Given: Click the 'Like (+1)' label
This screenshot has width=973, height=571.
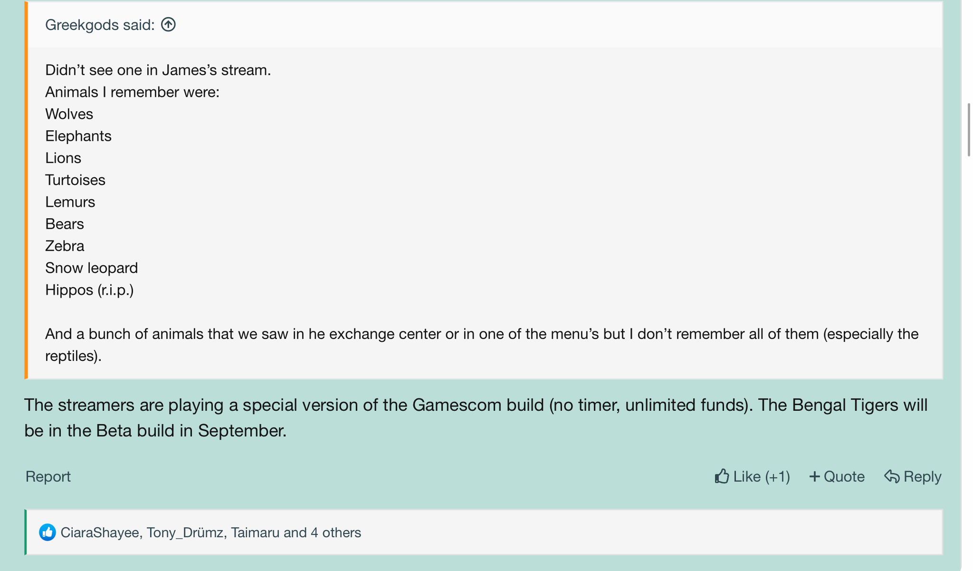Looking at the screenshot, I should click(762, 476).
